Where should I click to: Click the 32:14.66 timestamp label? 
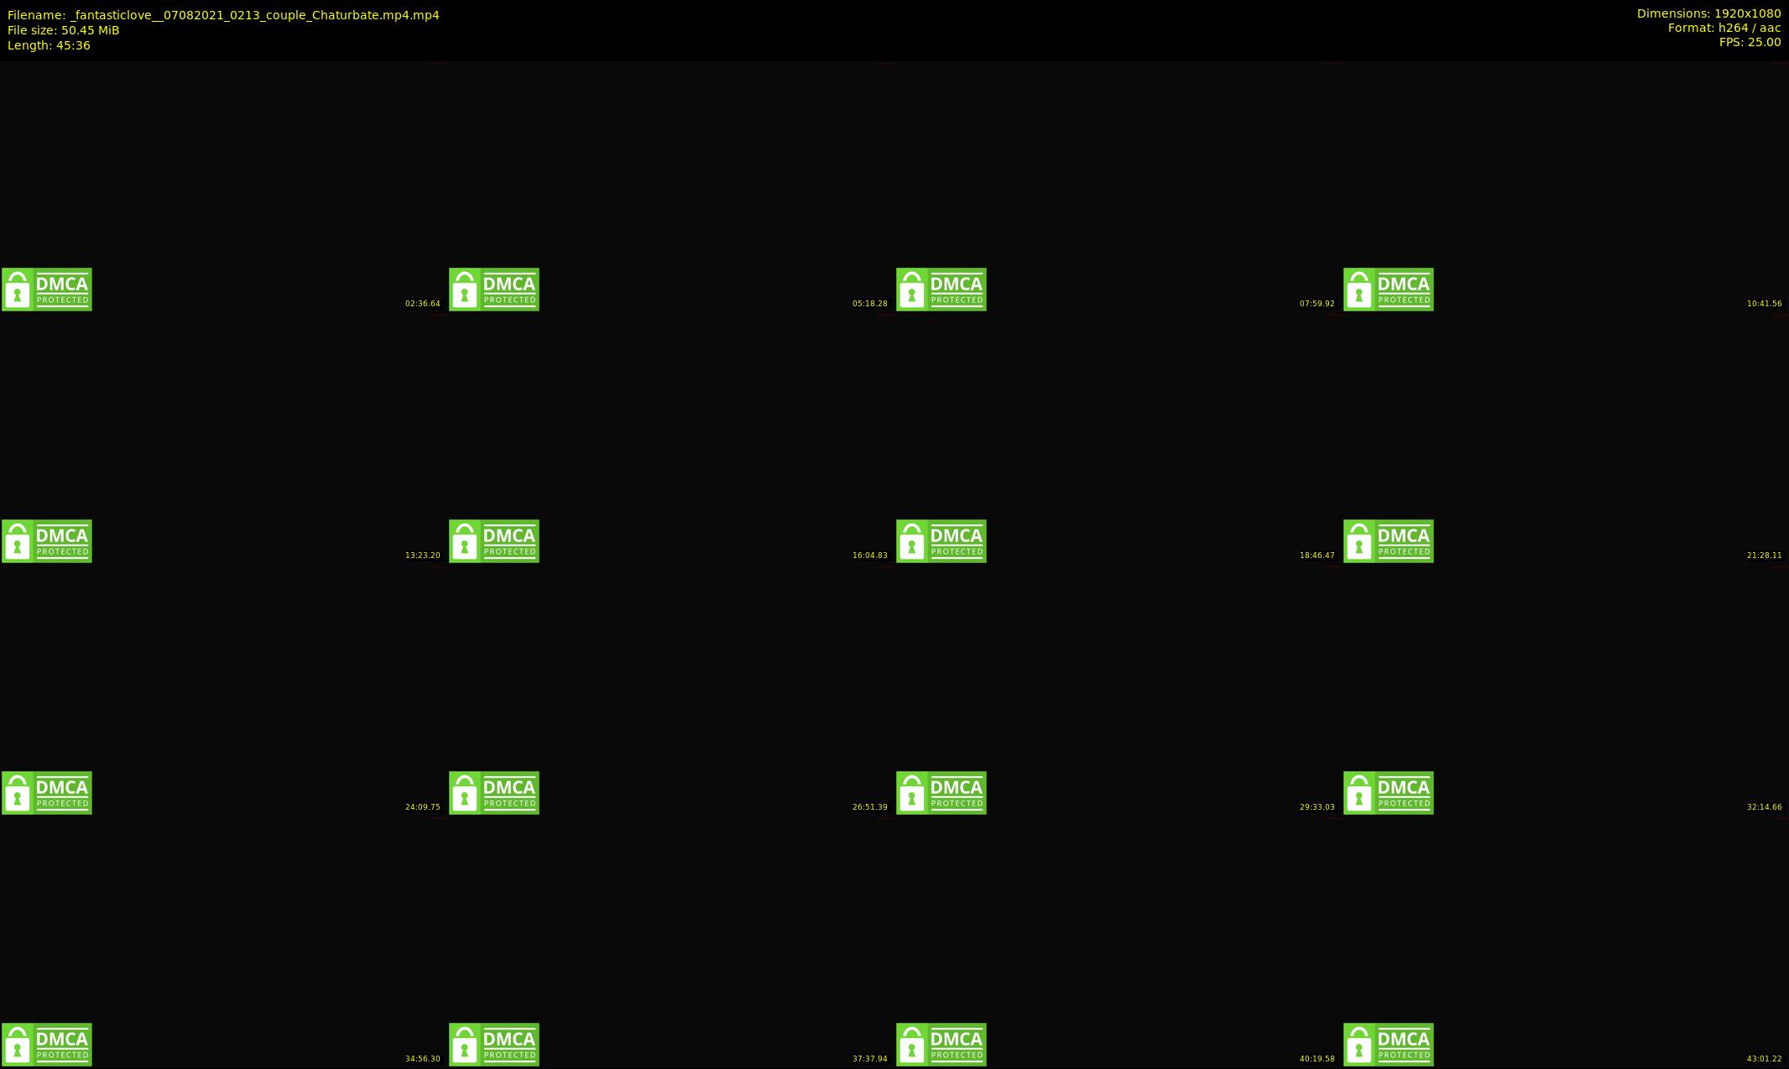pyautogui.click(x=1764, y=807)
